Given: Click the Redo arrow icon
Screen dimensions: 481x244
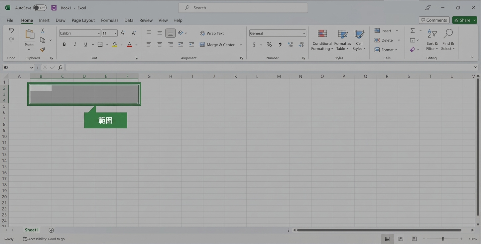Looking at the screenshot, I should pyautogui.click(x=11, y=40).
